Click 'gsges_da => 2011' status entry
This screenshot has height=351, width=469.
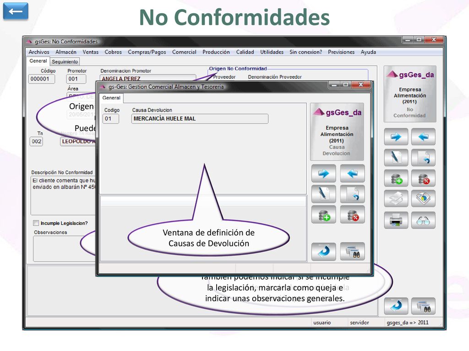click(407, 323)
